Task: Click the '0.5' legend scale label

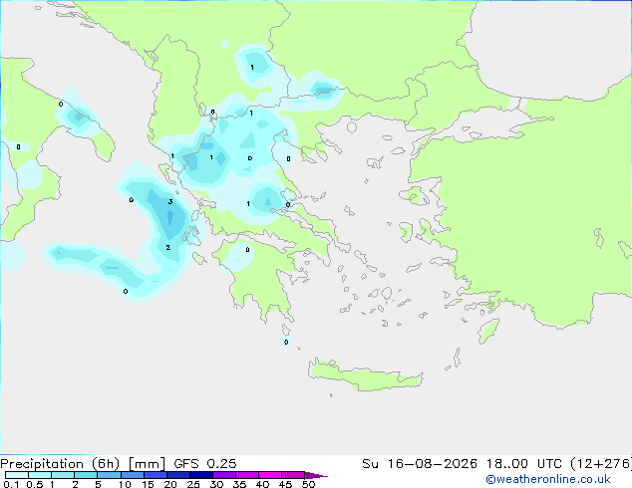Action: tap(35, 484)
